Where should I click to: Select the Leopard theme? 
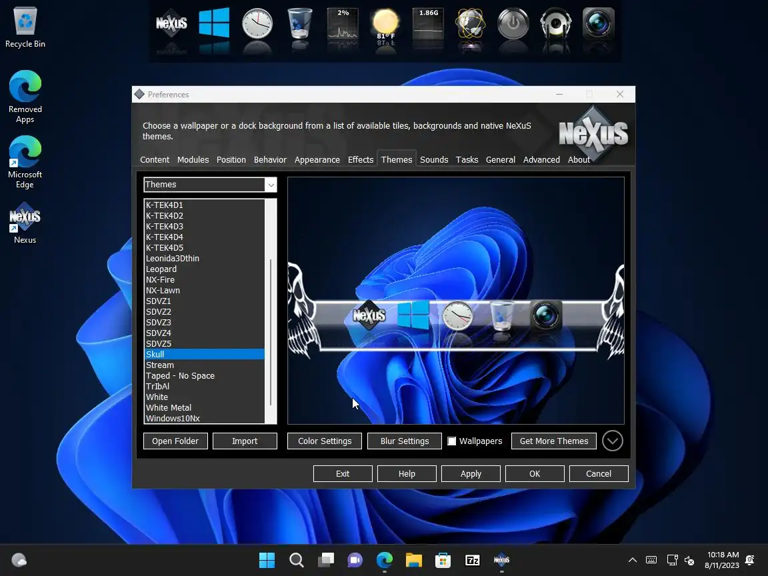(x=204, y=269)
